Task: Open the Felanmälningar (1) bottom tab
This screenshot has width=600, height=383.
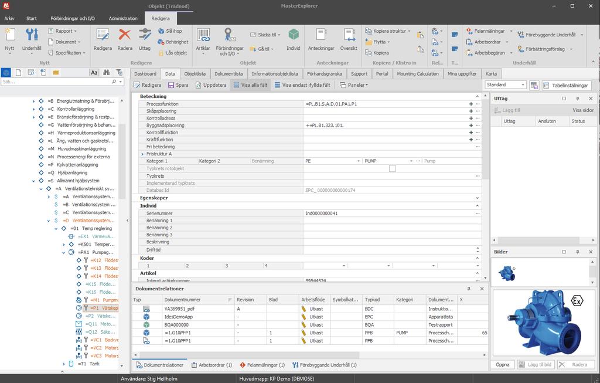Action: pyautogui.click(x=262, y=365)
